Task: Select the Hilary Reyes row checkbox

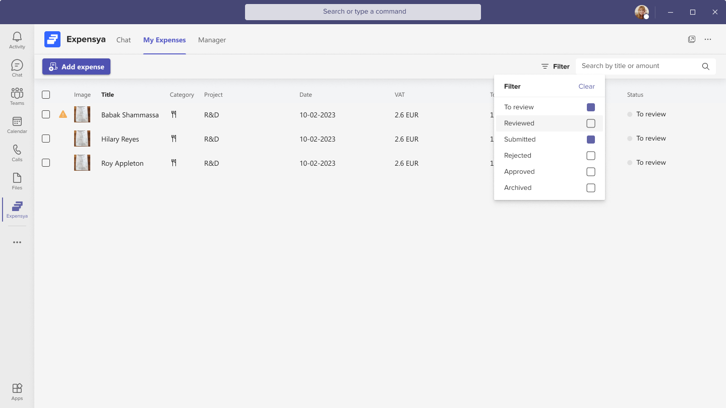Action: 46,139
